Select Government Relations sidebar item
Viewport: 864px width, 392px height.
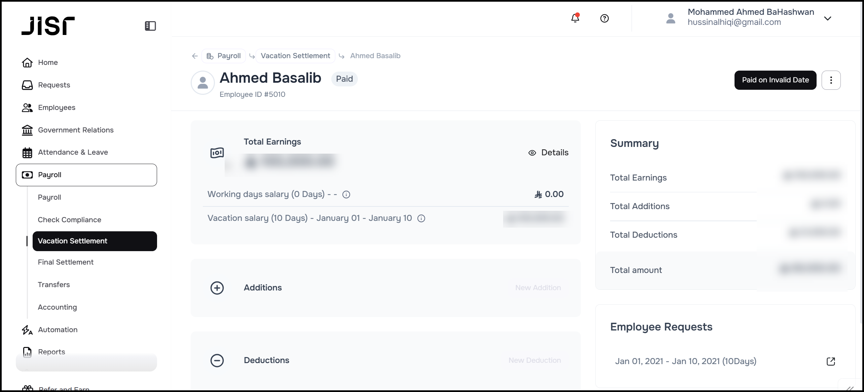point(76,130)
